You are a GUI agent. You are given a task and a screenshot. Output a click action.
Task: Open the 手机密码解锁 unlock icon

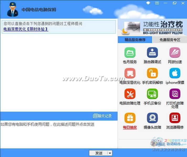[152, 73]
